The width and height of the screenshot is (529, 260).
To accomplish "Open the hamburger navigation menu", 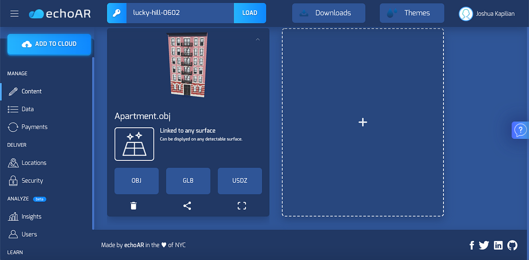I will click(14, 13).
